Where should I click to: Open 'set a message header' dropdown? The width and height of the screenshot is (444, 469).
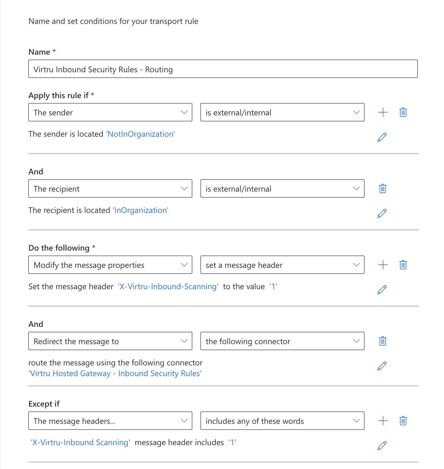[282, 265]
